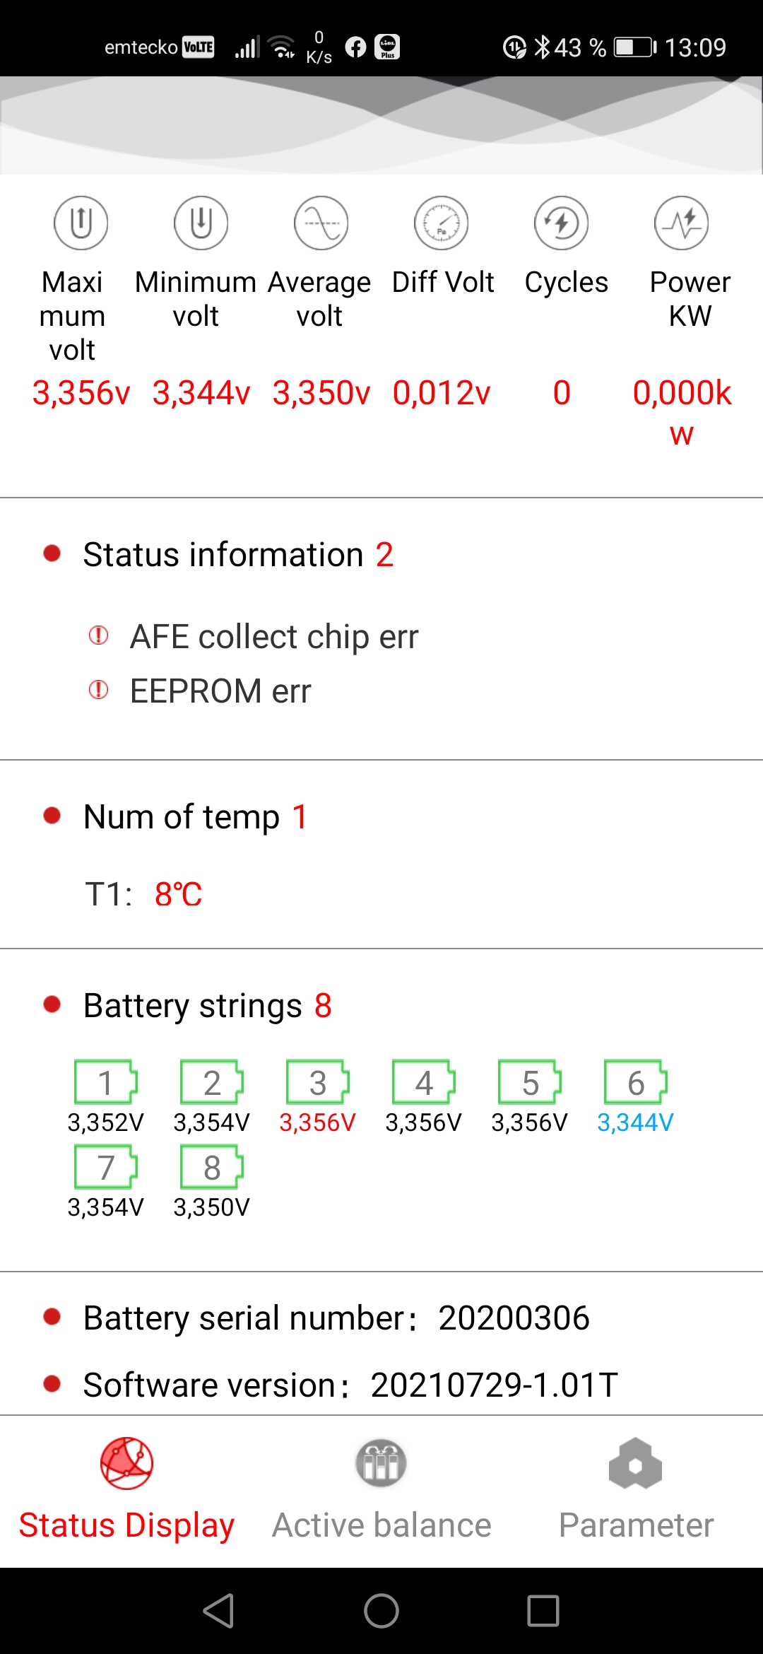This screenshot has width=763, height=1654.
Task: Tap the Cycles lightning icon
Action: pyautogui.click(x=562, y=223)
